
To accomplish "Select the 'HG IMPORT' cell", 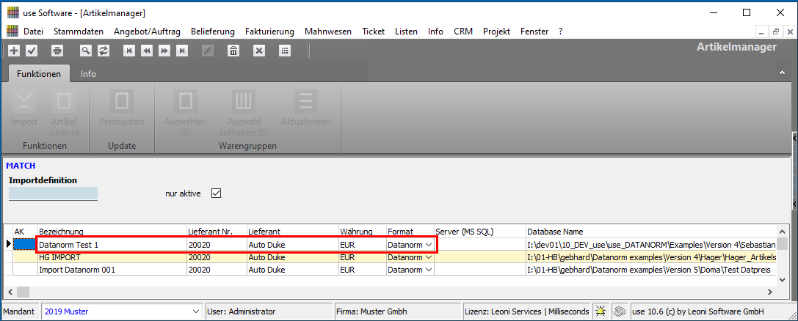I will click(x=112, y=257).
